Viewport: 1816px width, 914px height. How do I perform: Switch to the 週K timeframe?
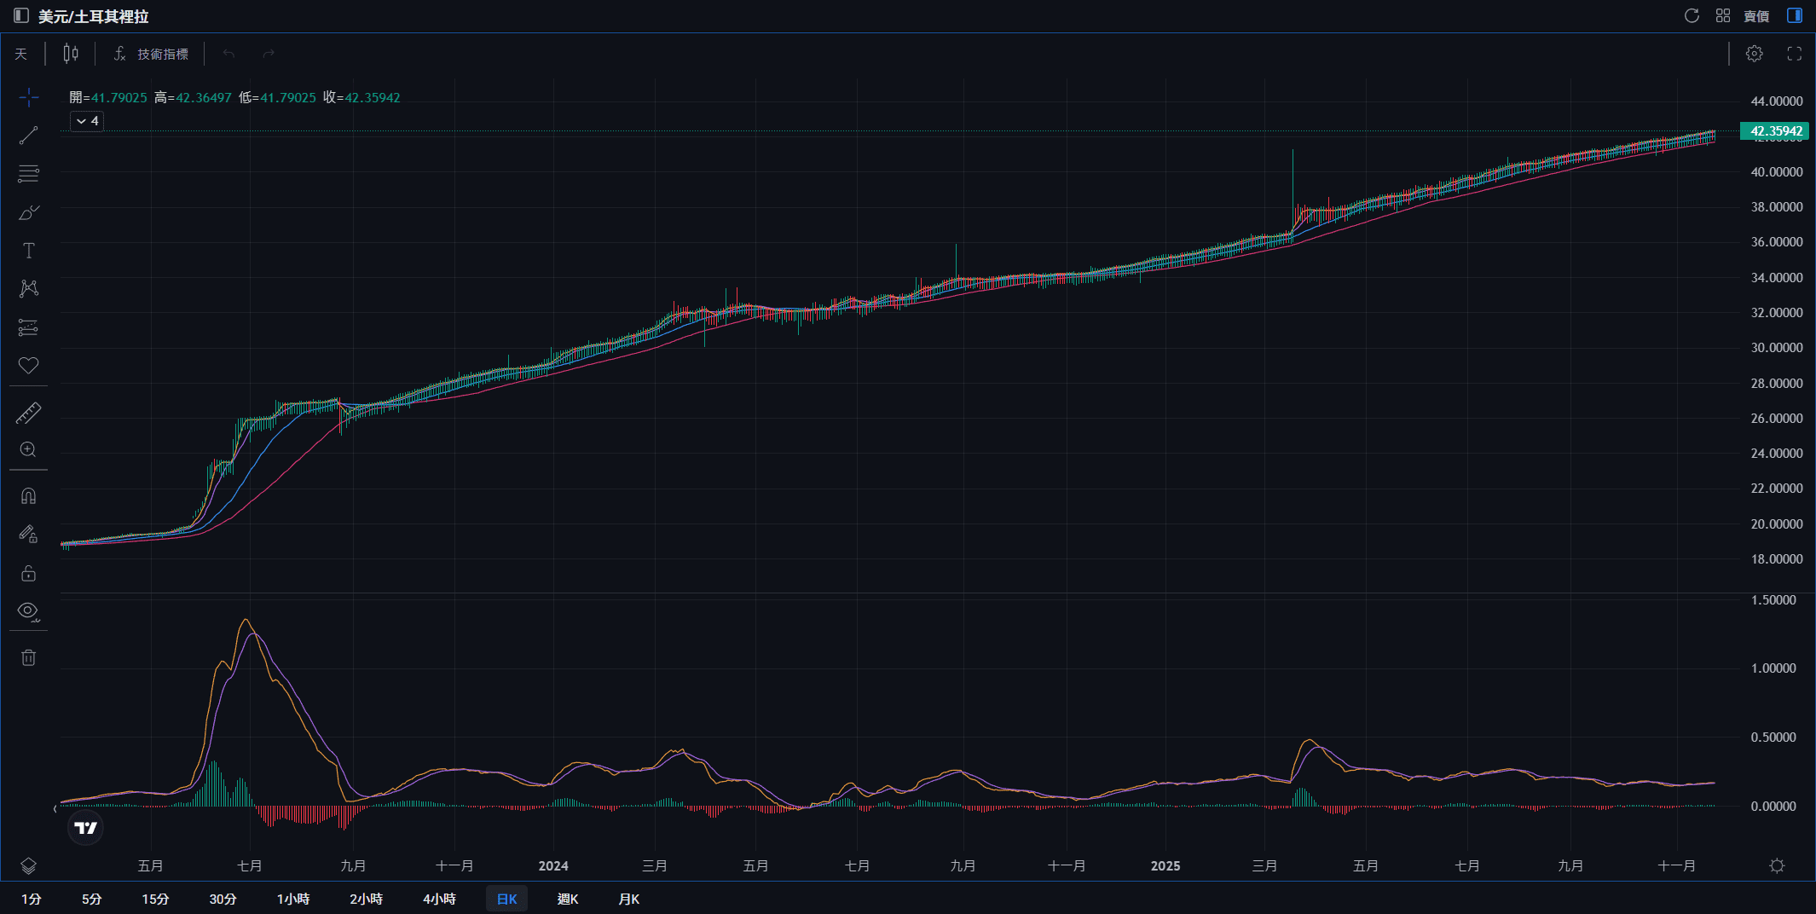pyautogui.click(x=567, y=899)
